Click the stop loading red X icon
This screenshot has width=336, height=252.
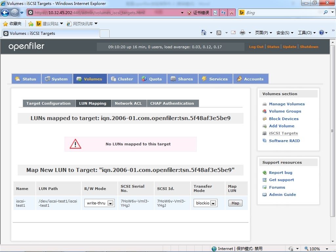coord(232,13)
